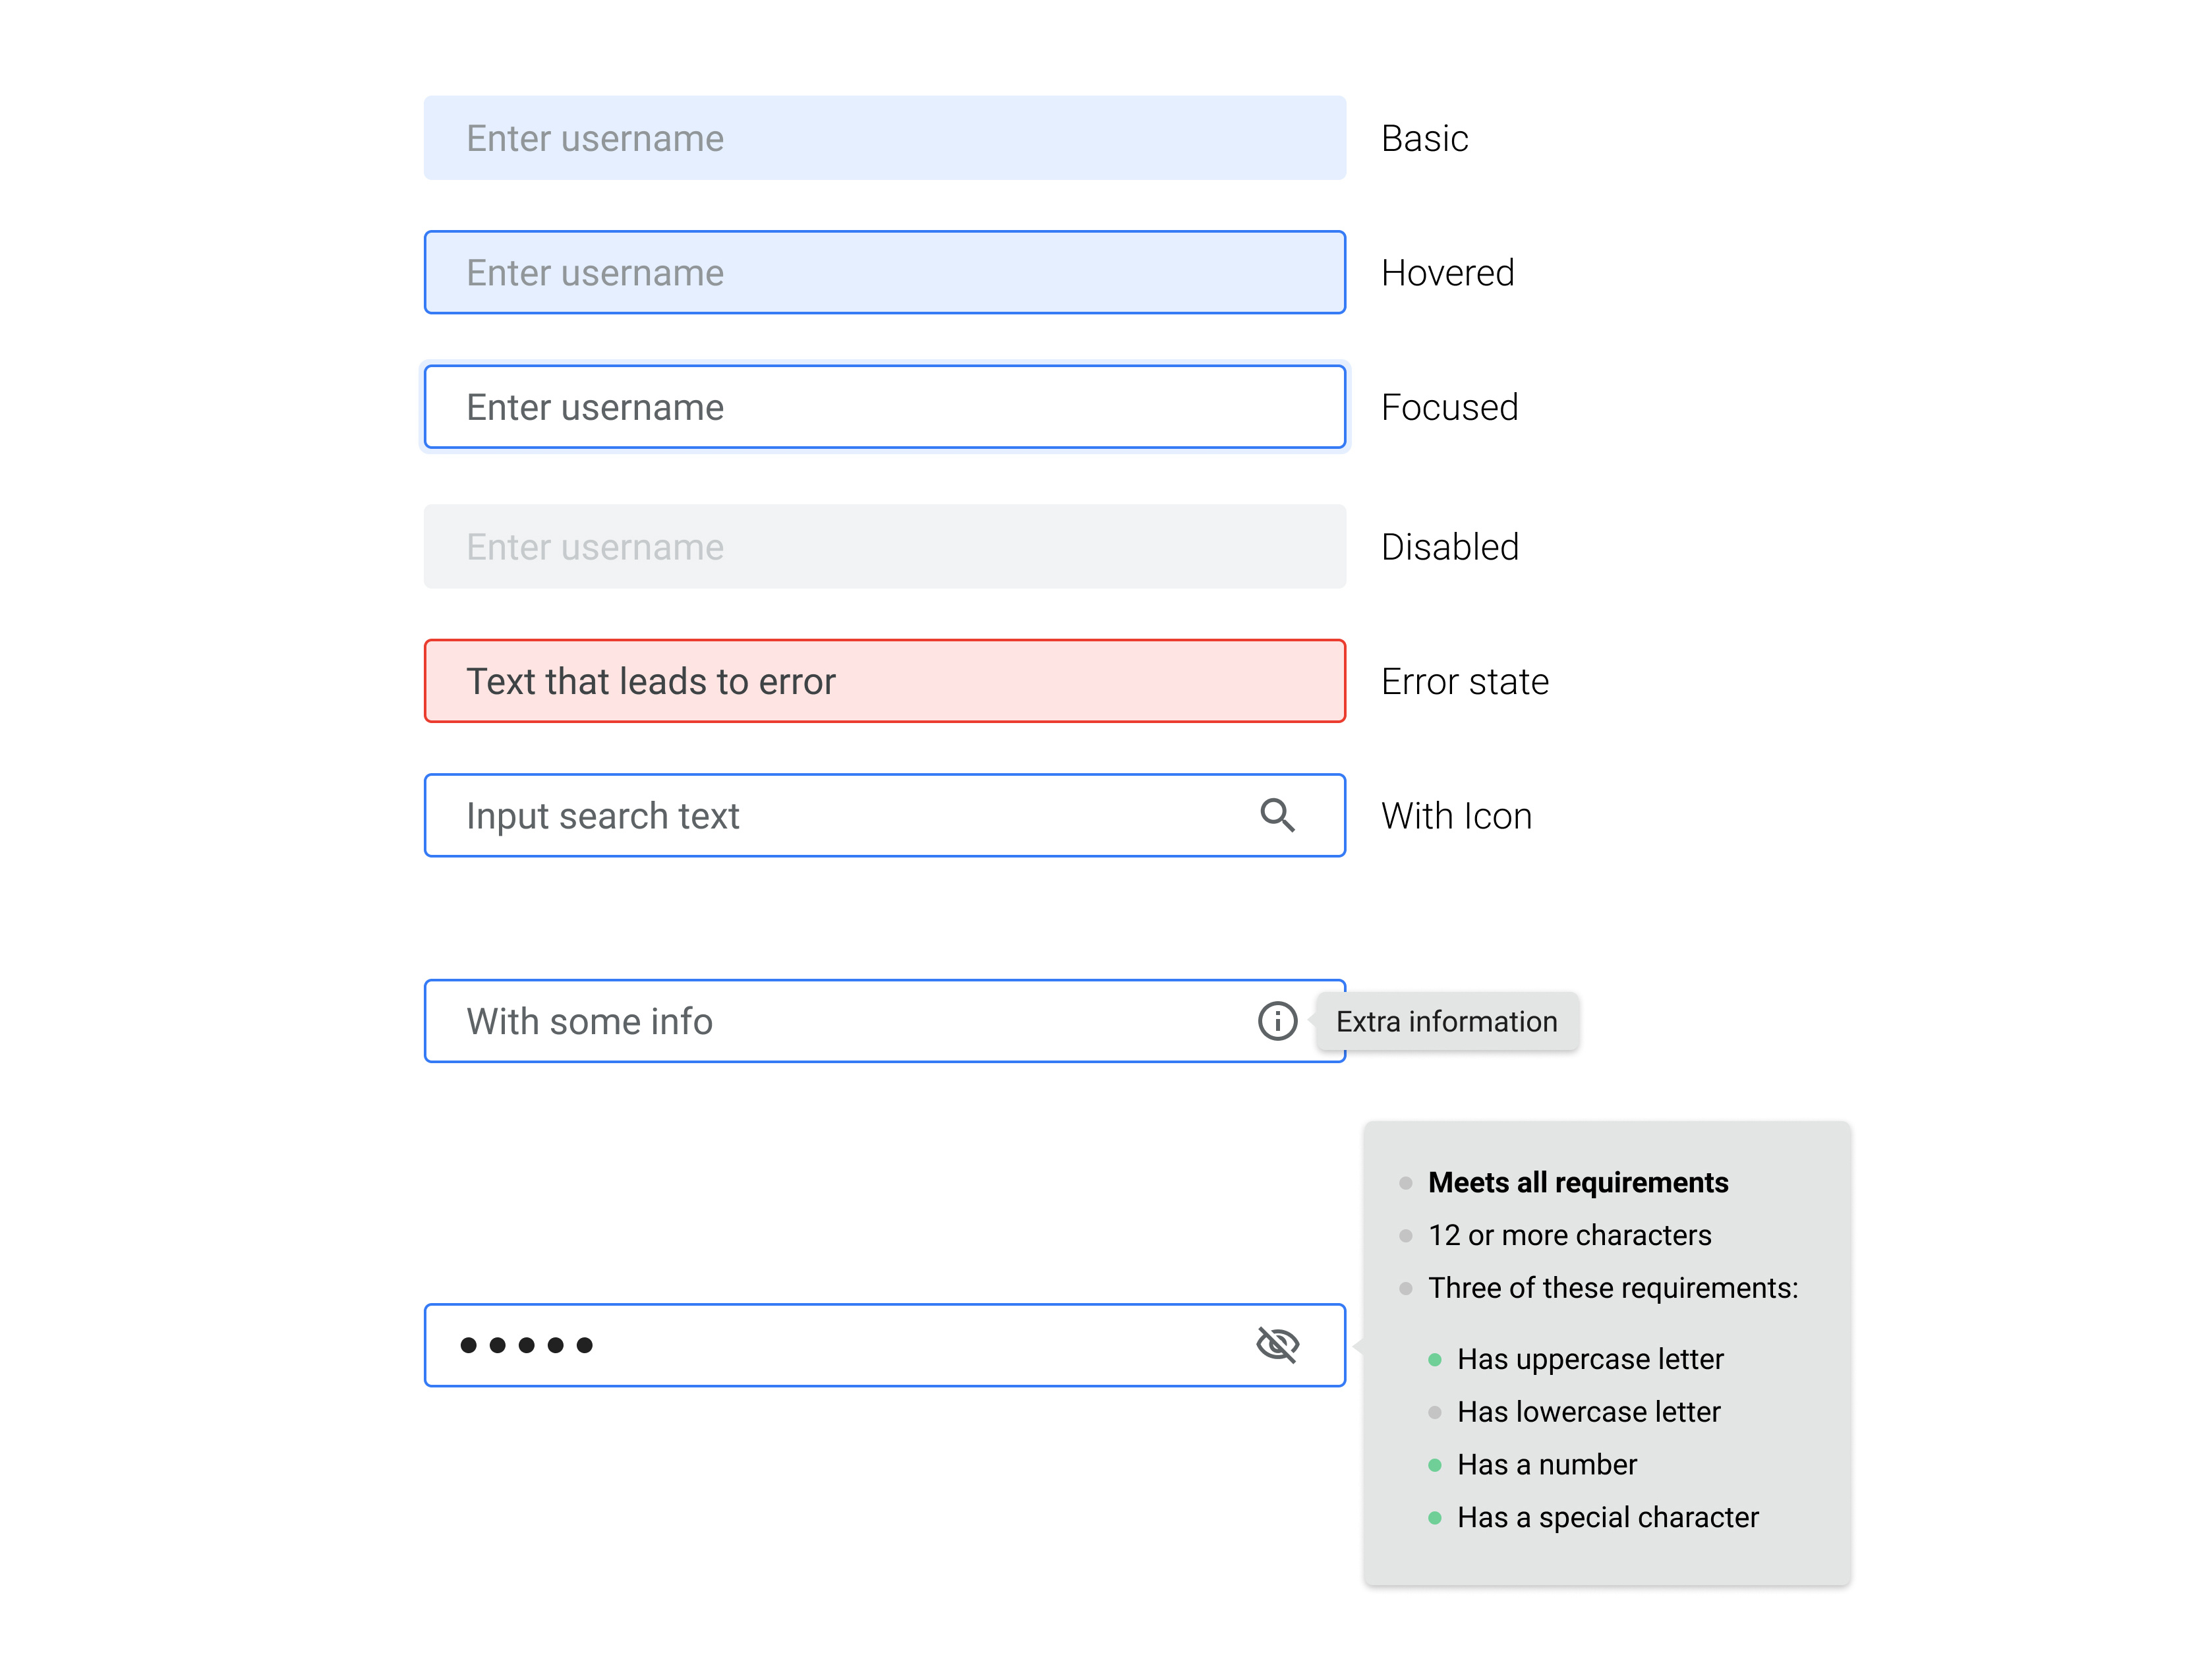The width and height of the screenshot is (2212, 1659).
Task: Click the password dots input
Action: [x=800, y=1344]
